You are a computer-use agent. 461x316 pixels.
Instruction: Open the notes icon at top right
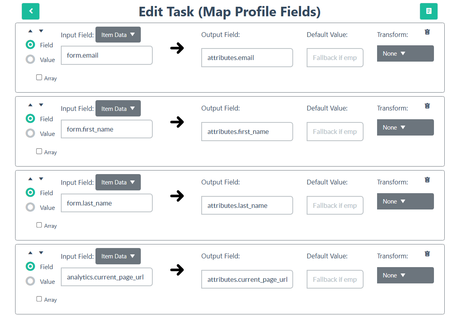(x=428, y=11)
